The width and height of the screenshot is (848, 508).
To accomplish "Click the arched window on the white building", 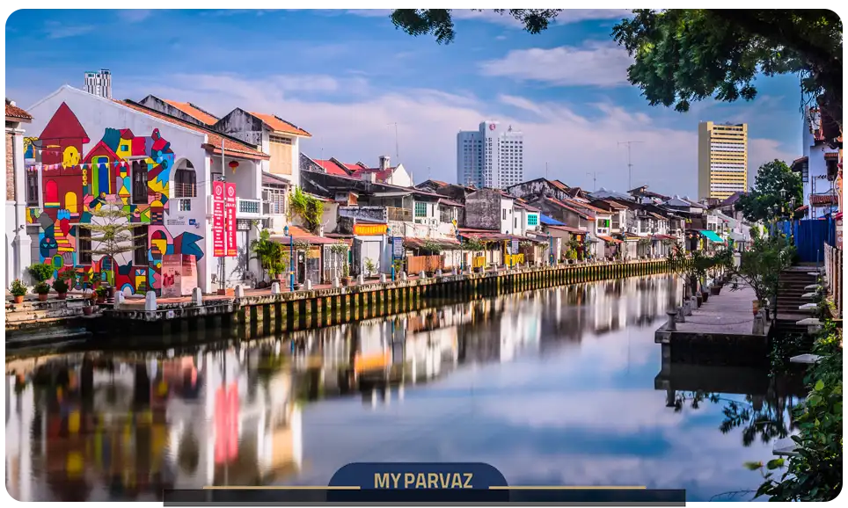I will point(185,178).
